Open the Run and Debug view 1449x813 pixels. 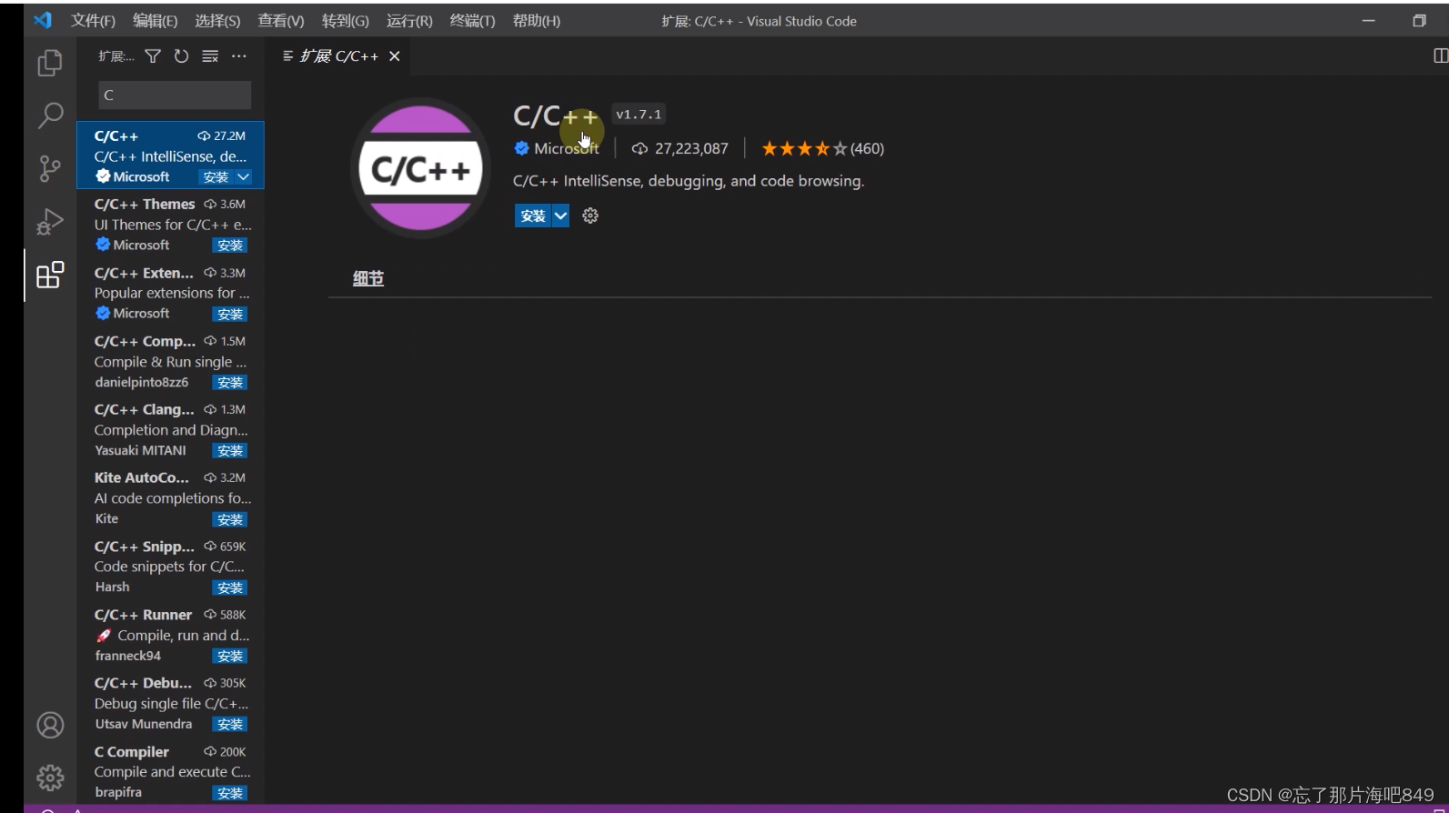pyautogui.click(x=50, y=222)
